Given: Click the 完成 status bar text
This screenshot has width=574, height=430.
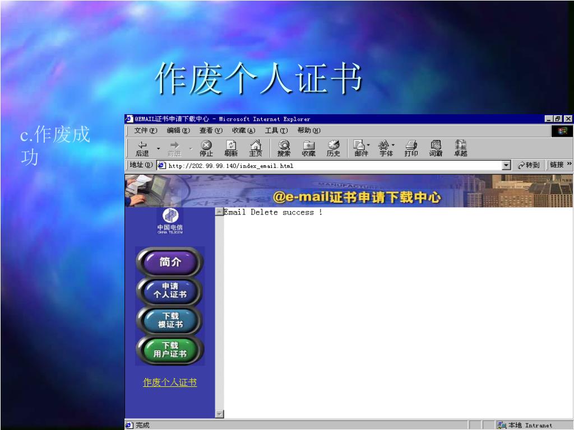Looking at the screenshot, I should coord(143,425).
